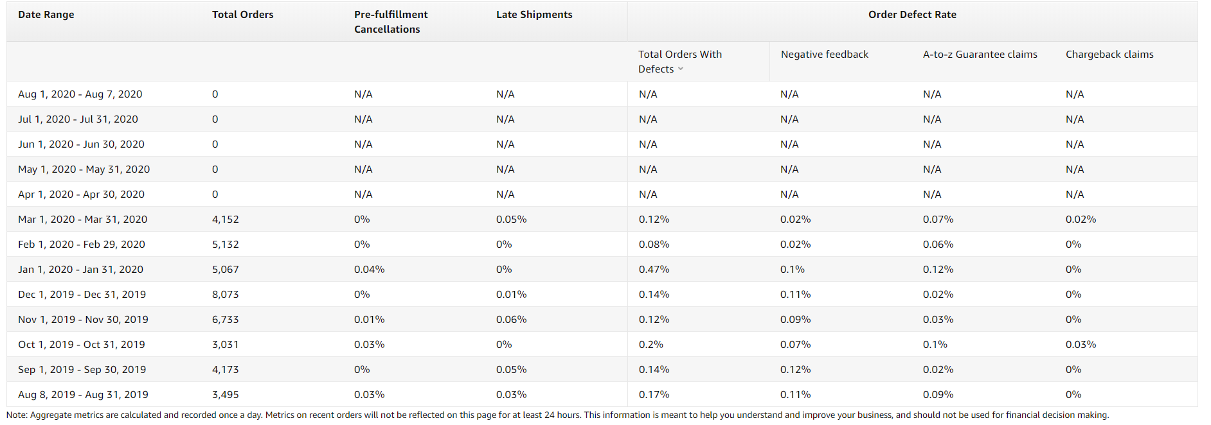Screen dimensions: 1211x425
Task: Select the Mar 1, 2020 - Mar 31, 2020 row
Action: click(x=602, y=220)
